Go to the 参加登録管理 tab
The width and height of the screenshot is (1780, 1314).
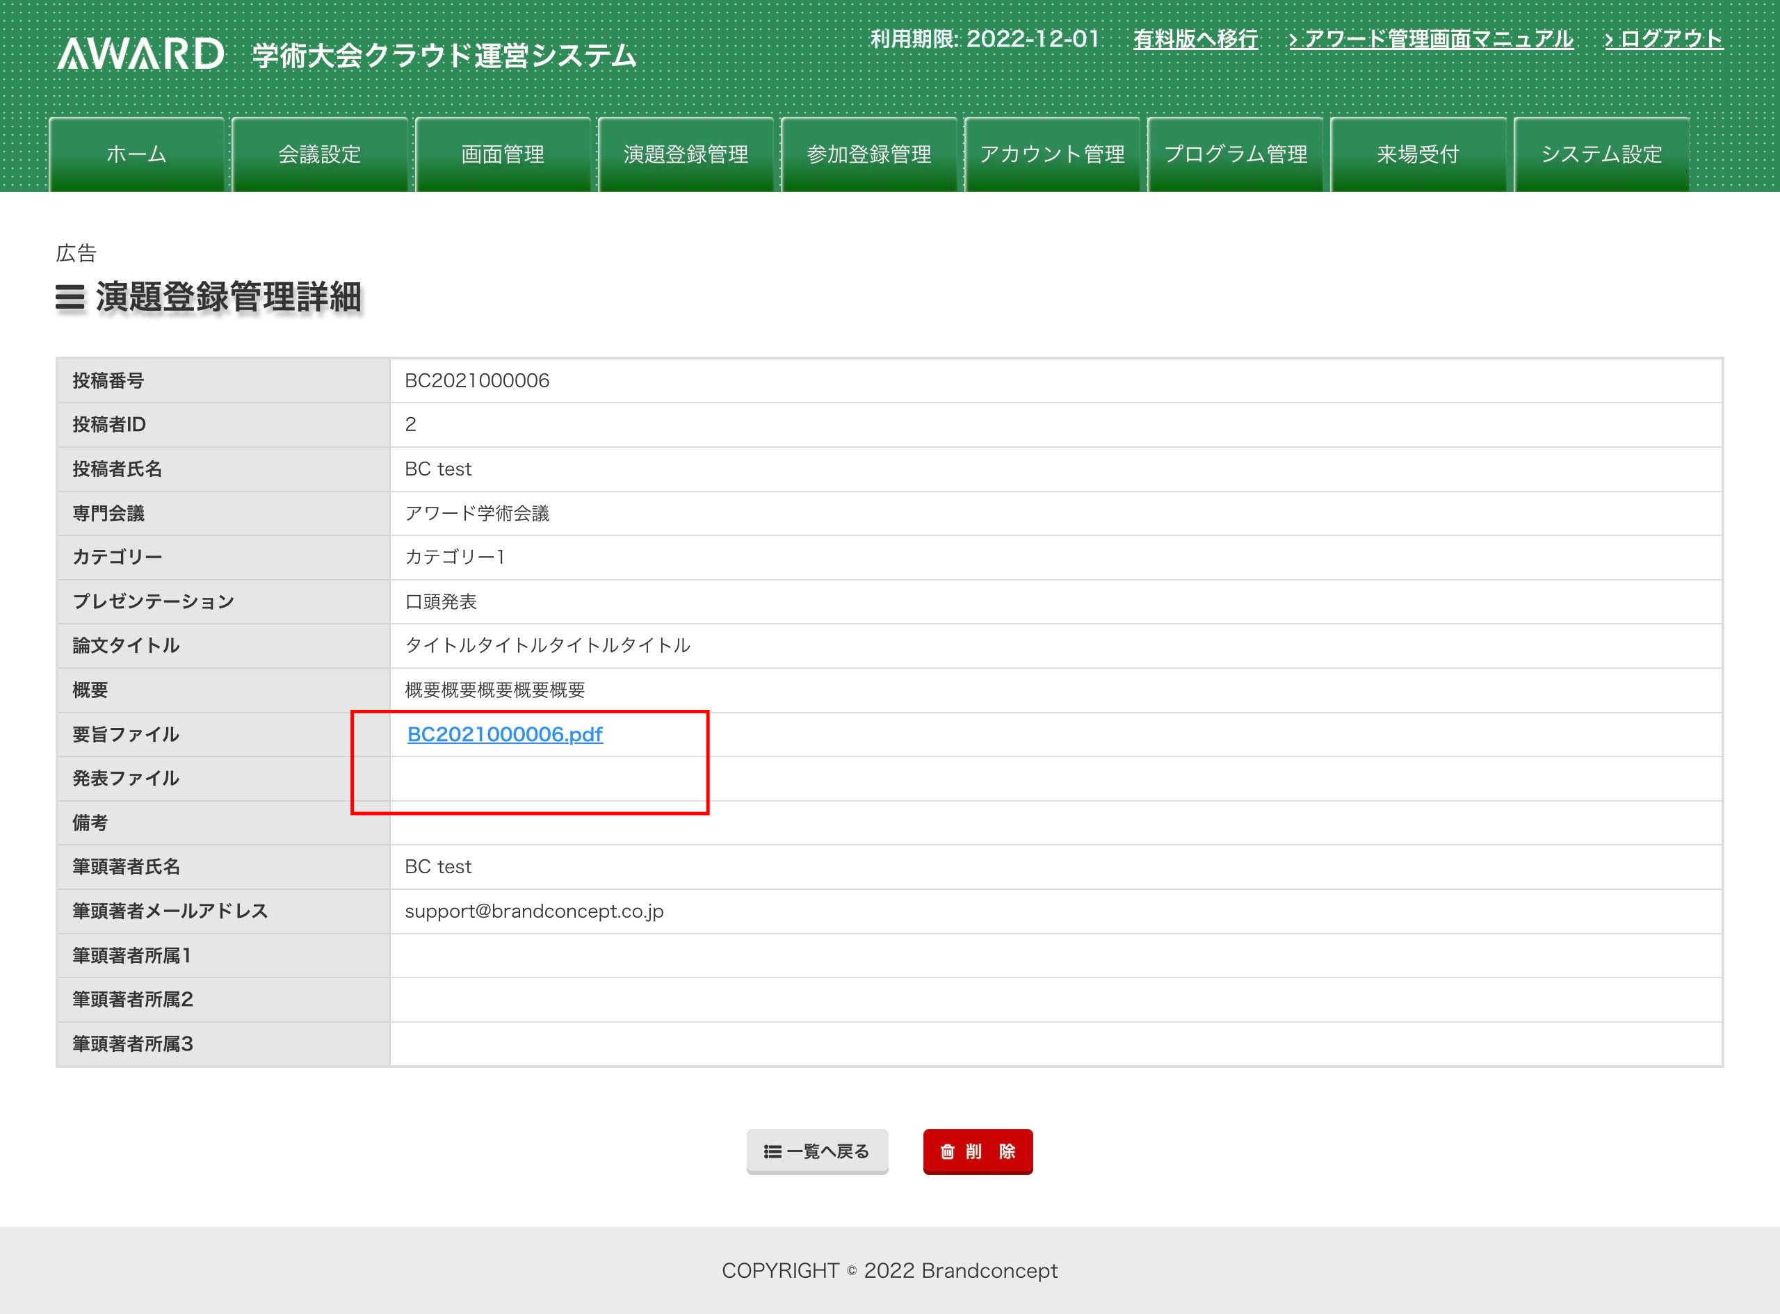869,154
